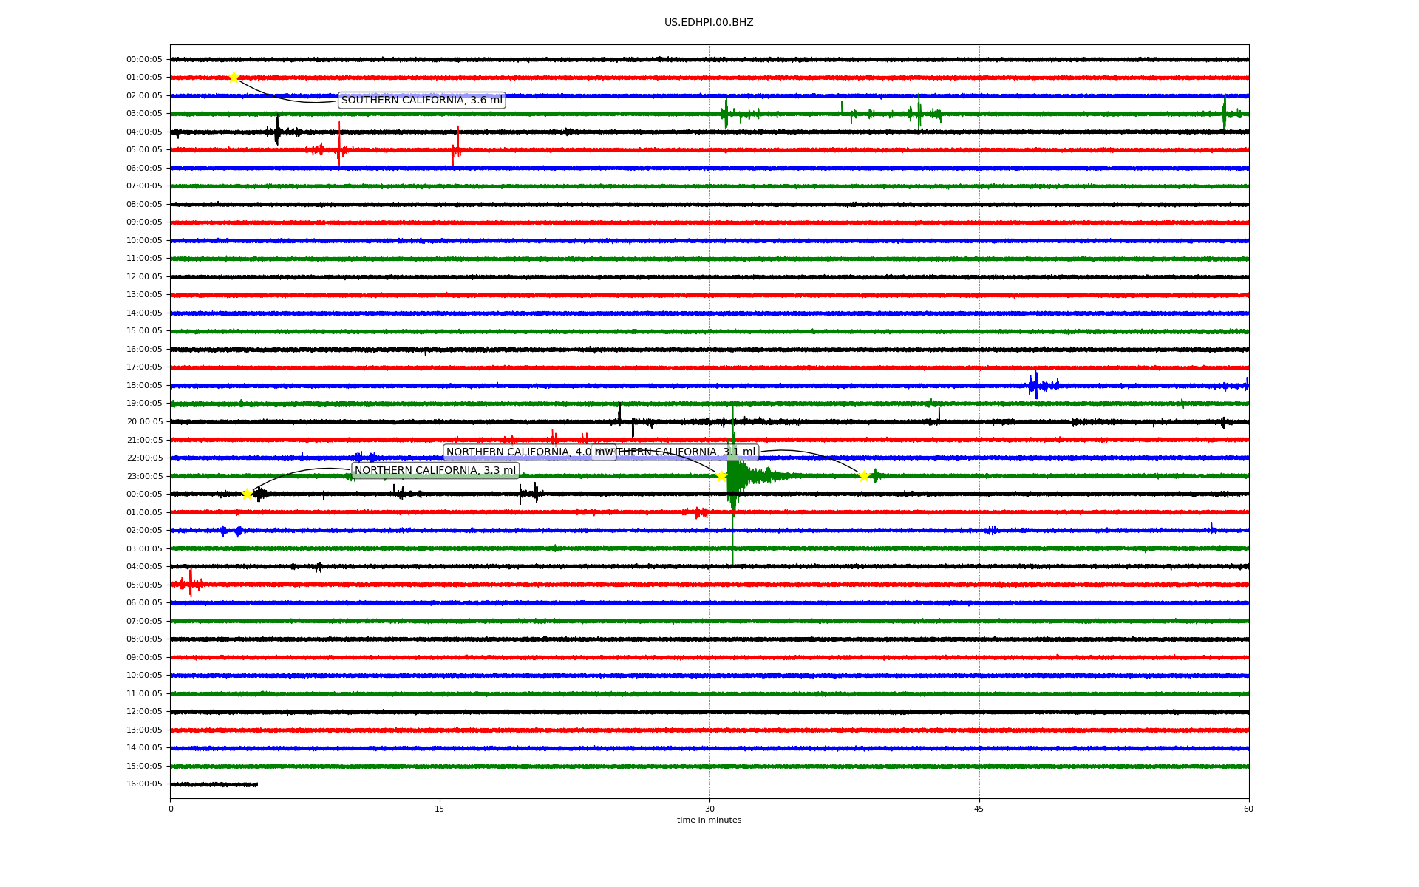
Task: Click the star for the 3.1 ml event
Action: [863, 476]
